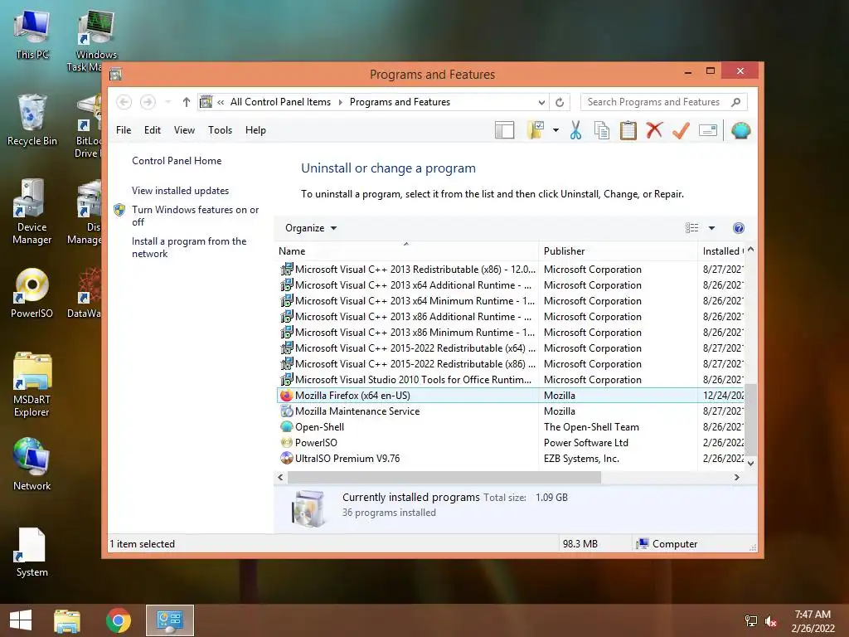Click the Up arrow navigation button
The width and height of the screenshot is (849, 637).
[x=187, y=102]
